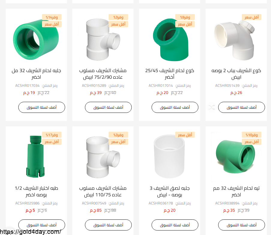271x235 pixels.
Task: Add white 3 inch coupling ACSHR036178 to cart
Action: (175, 225)
